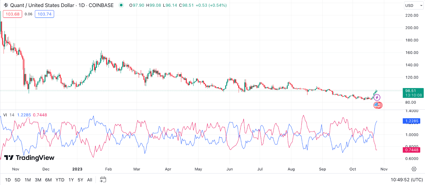Click the 80.00 price axis label

click(410, 102)
